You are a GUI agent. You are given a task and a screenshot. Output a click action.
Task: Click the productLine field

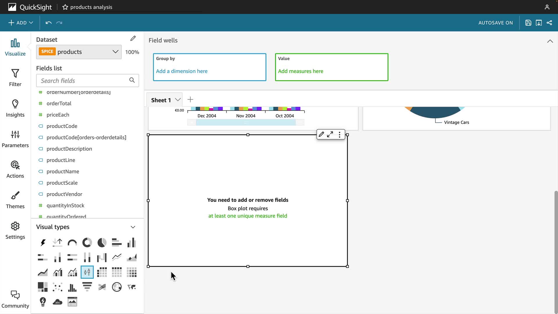(61, 160)
